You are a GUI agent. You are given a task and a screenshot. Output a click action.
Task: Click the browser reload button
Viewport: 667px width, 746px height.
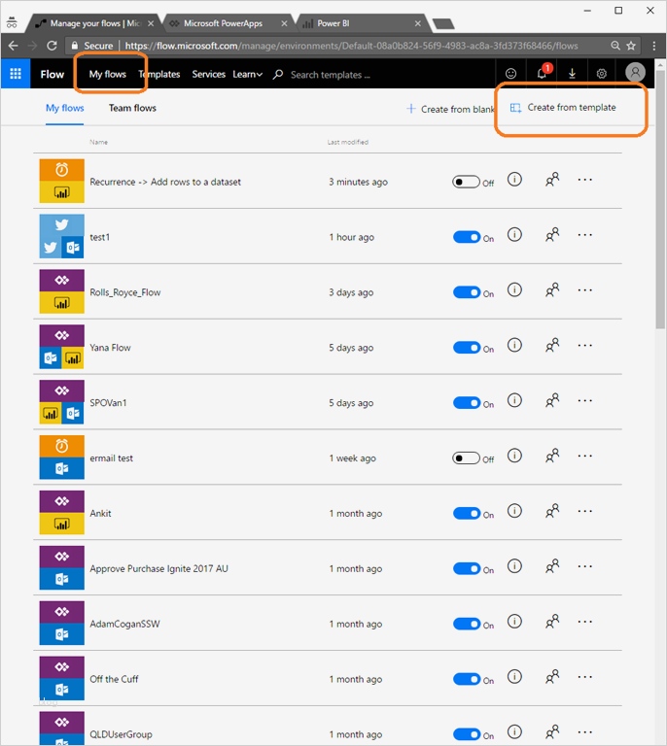click(x=52, y=46)
